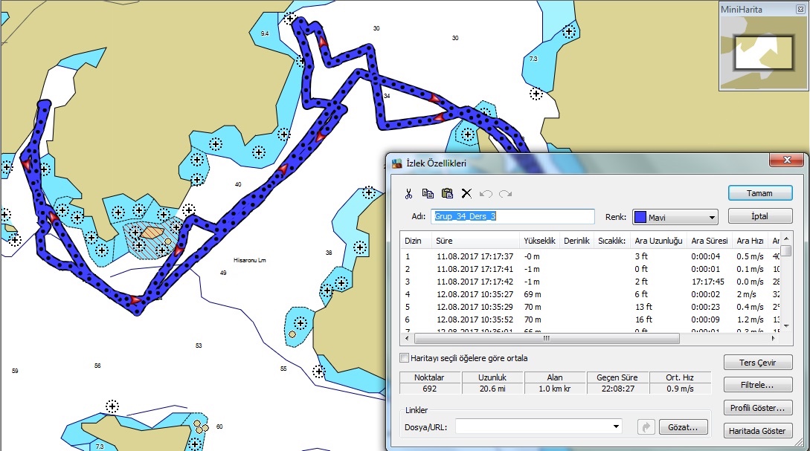The height and width of the screenshot is (451, 810).
Task: Close the İzlek Özellikleri dialog
Action: tap(787, 160)
